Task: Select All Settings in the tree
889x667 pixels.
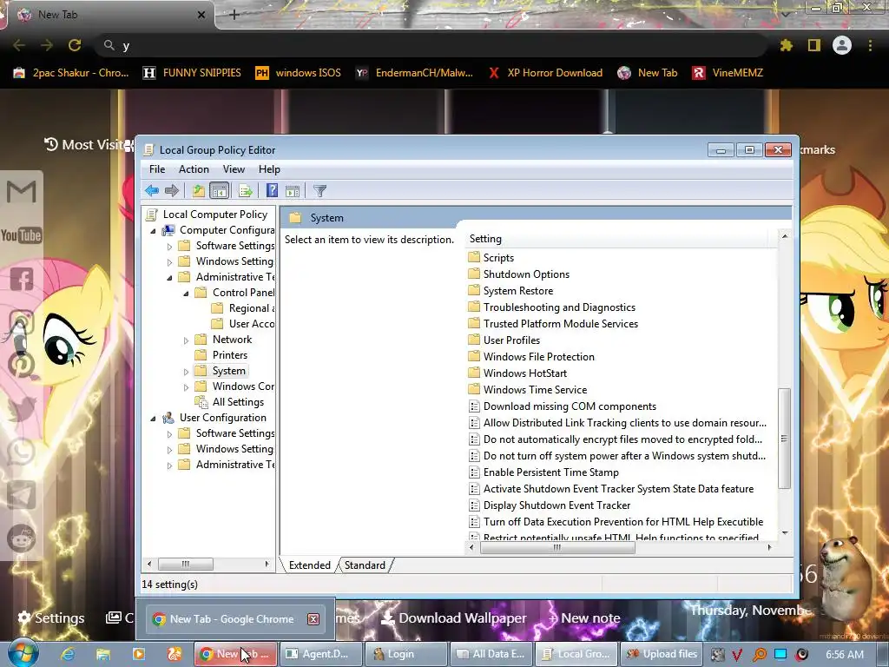Action: point(238,402)
